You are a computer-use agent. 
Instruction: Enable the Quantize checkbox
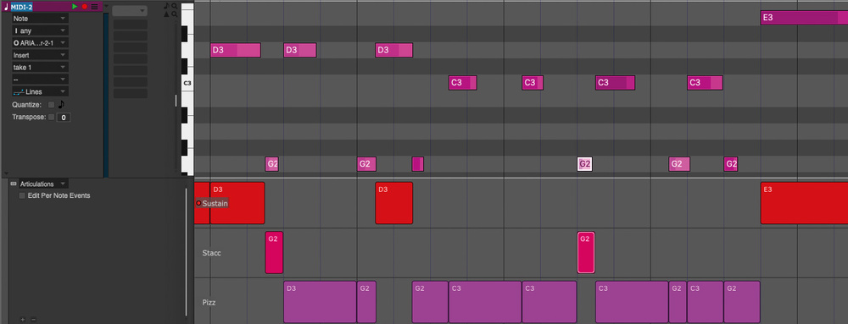click(x=52, y=105)
